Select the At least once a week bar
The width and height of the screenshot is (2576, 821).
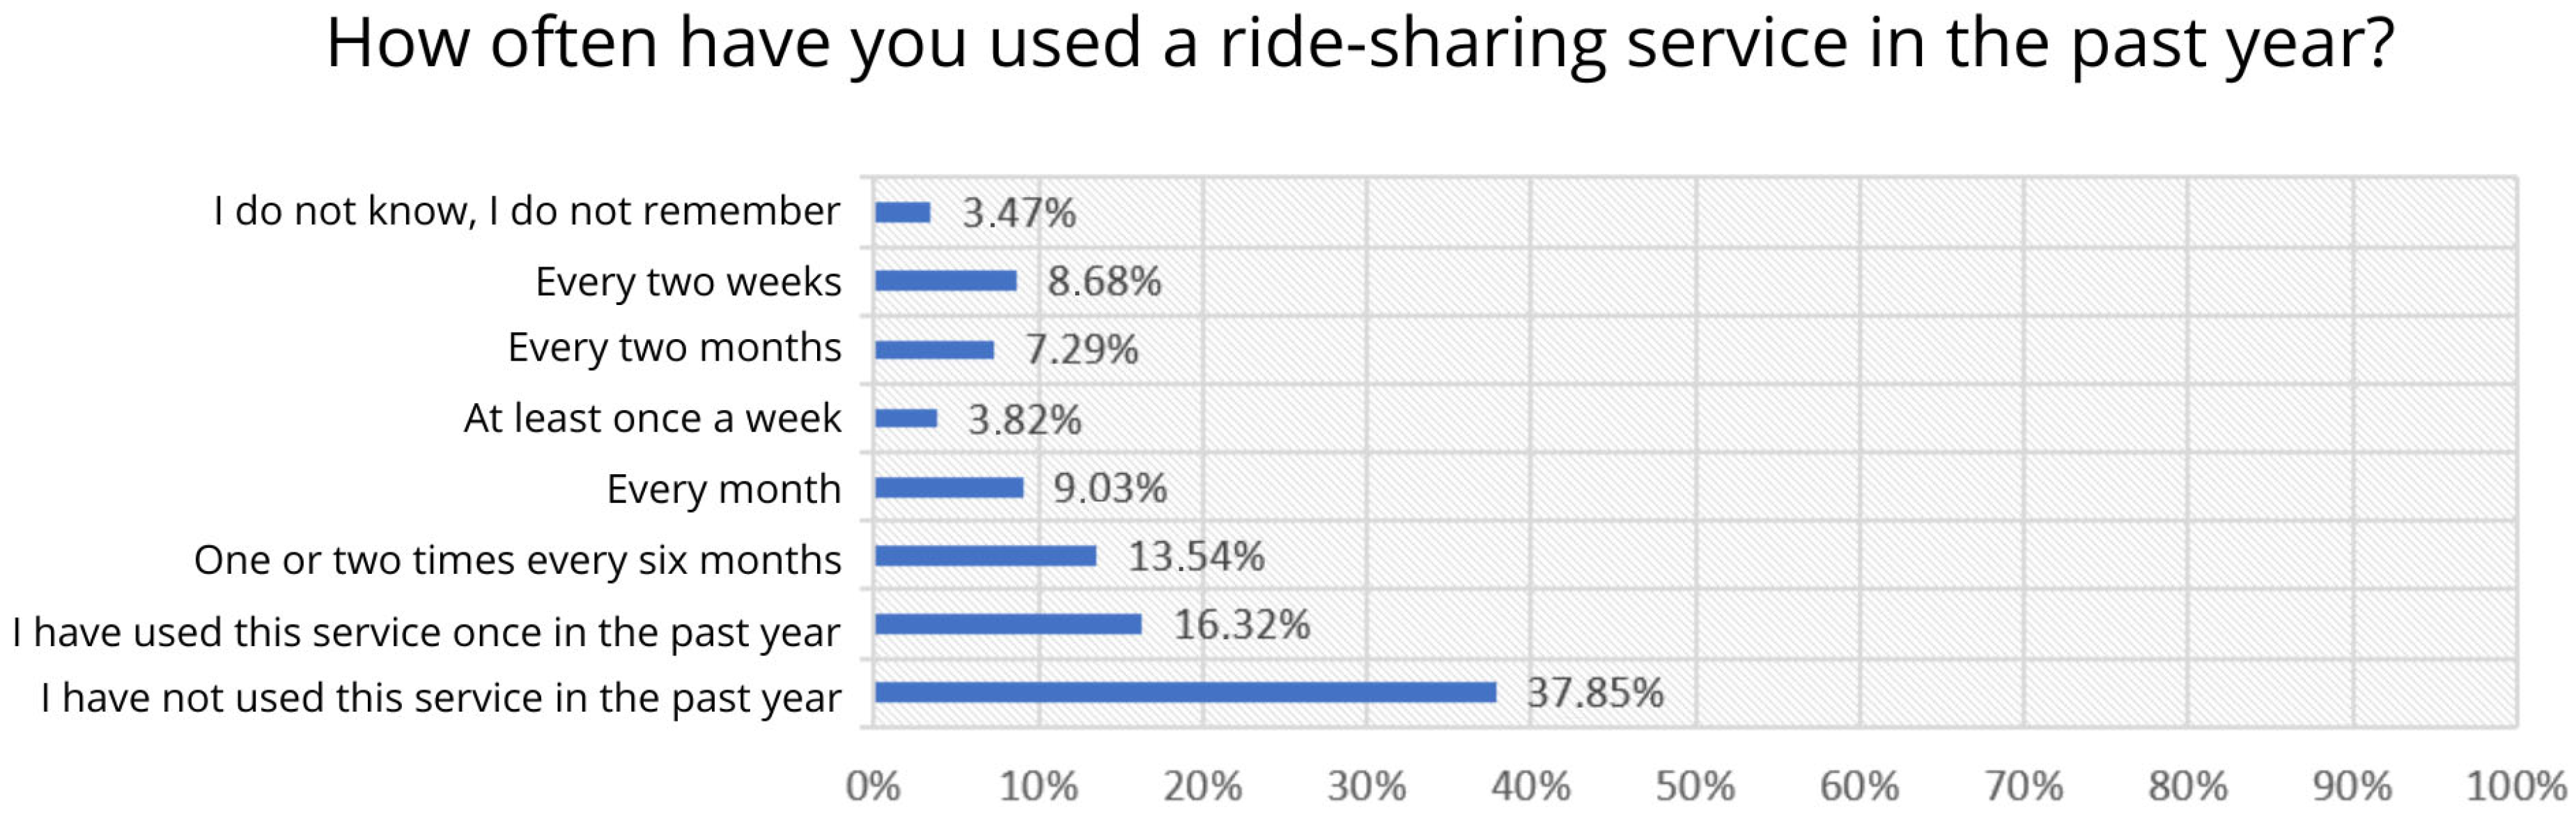pos(906,418)
